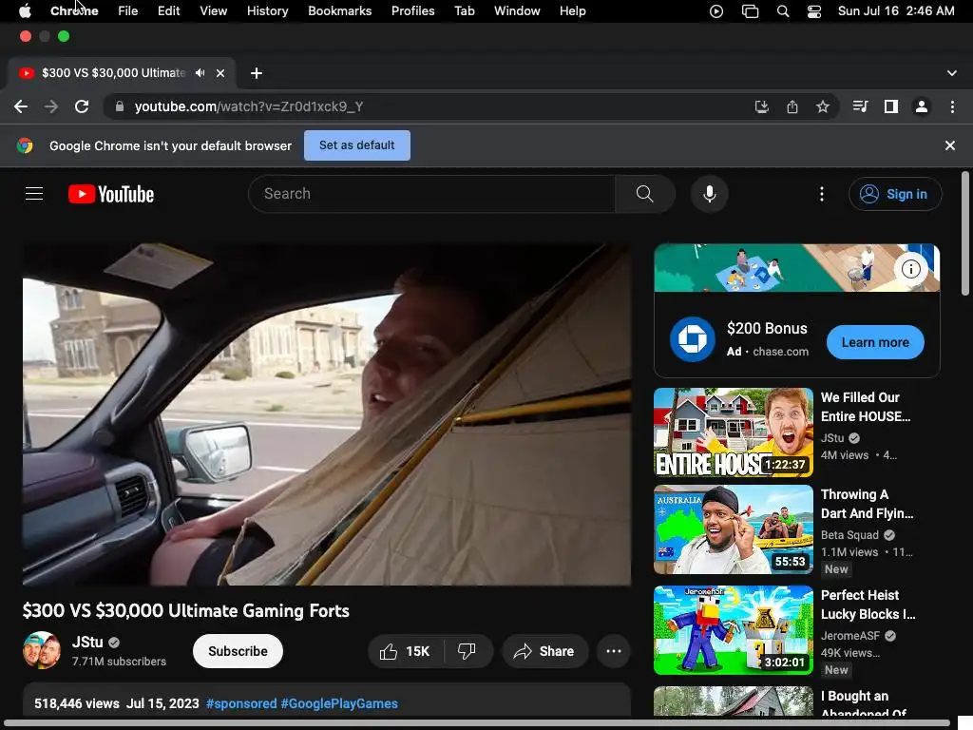Install app icon in address bar
The height and width of the screenshot is (730, 973).
pos(761,106)
